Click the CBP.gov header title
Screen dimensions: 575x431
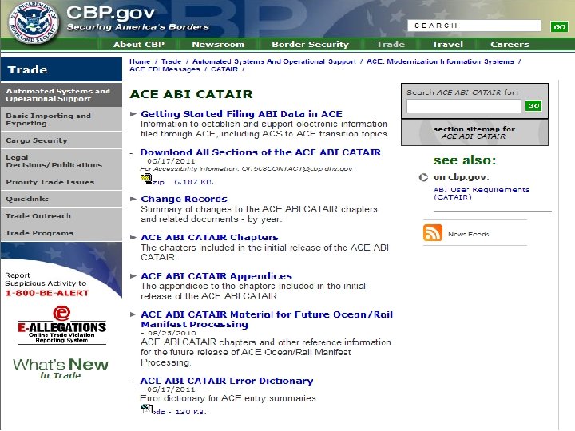[x=110, y=13]
